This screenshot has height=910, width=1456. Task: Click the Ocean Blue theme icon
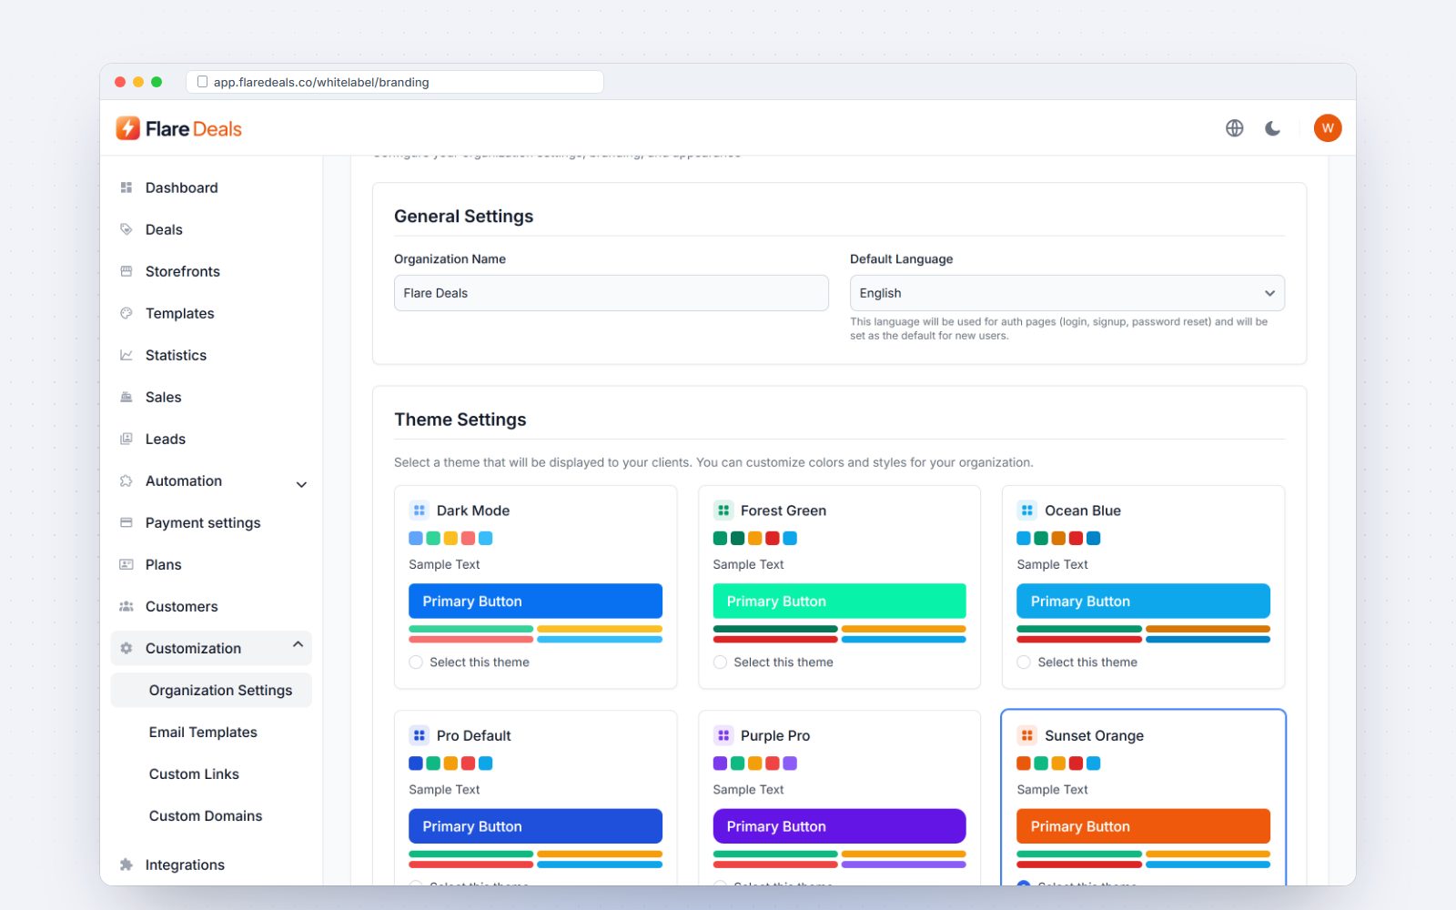click(x=1026, y=511)
